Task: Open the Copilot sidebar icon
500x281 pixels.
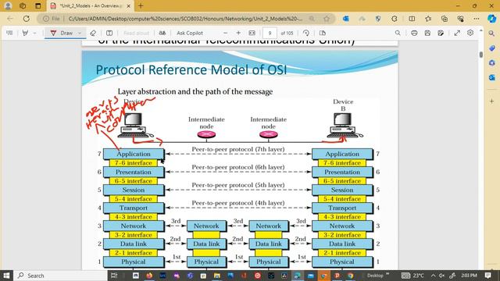Action: [x=491, y=19]
